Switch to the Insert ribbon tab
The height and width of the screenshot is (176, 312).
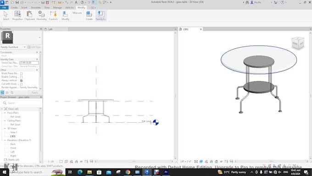click(24, 7)
